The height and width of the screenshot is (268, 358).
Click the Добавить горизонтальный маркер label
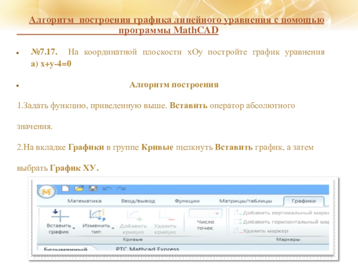click(286, 222)
